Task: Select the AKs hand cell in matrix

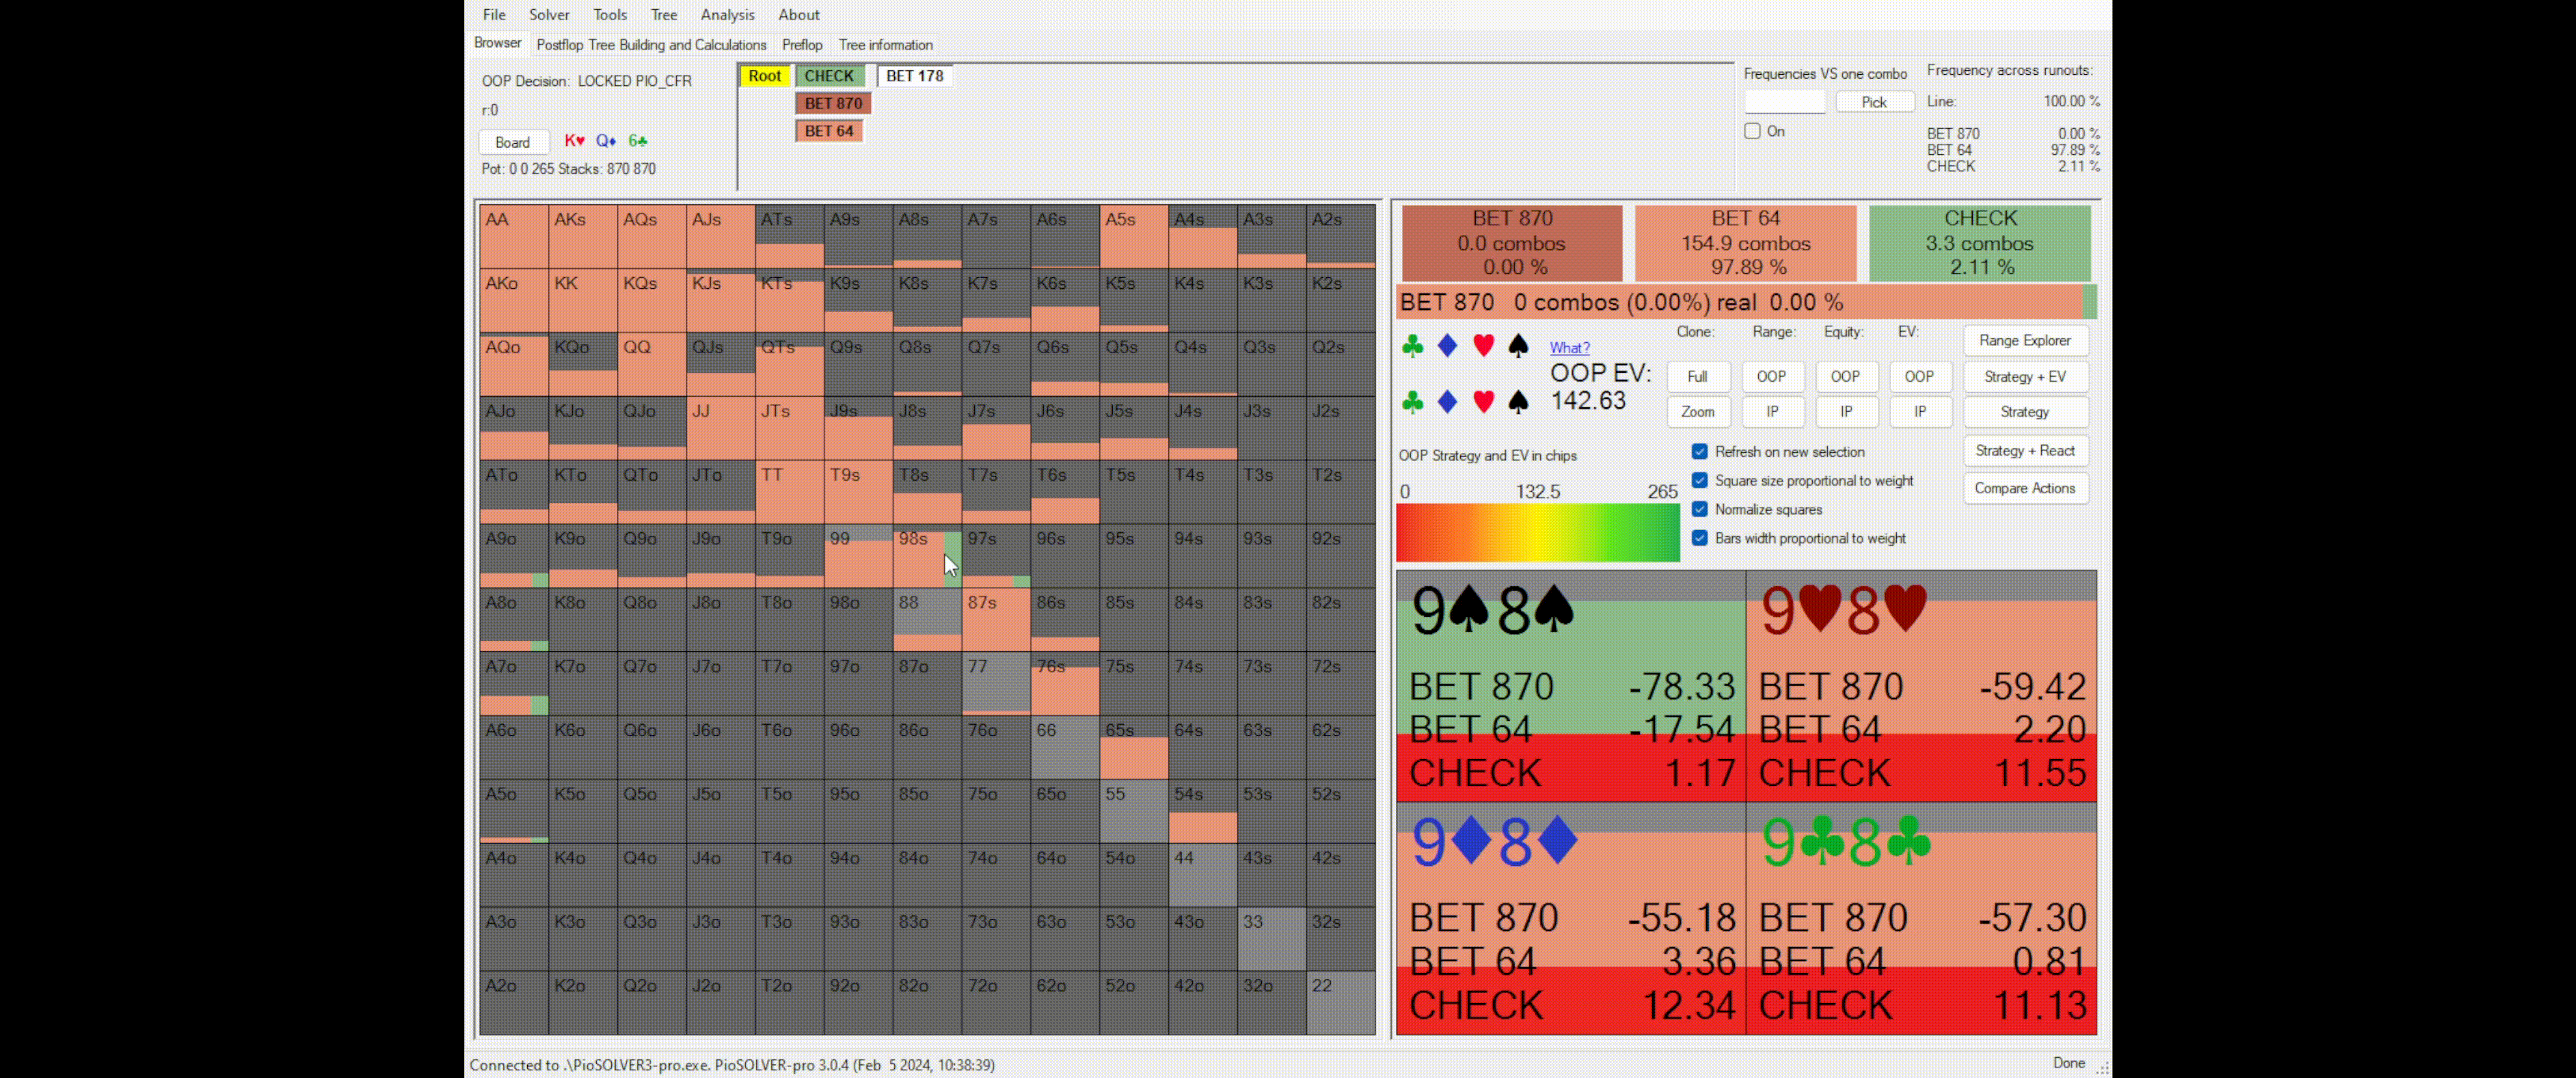Action: pyautogui.click(x=582, y=237)
